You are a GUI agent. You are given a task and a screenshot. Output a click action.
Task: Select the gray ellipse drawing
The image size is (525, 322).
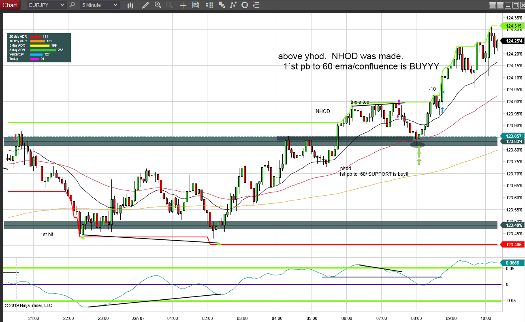[x=418, y=144]
